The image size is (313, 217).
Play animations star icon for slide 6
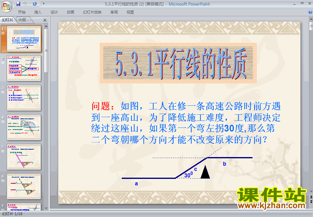3,180
